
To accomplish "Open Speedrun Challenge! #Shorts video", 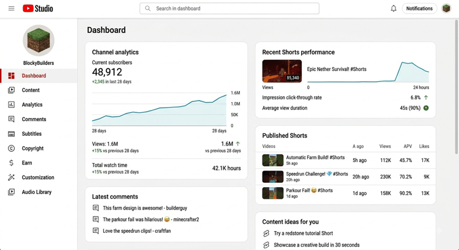I will pyautogui.click(x=317, y=174).
